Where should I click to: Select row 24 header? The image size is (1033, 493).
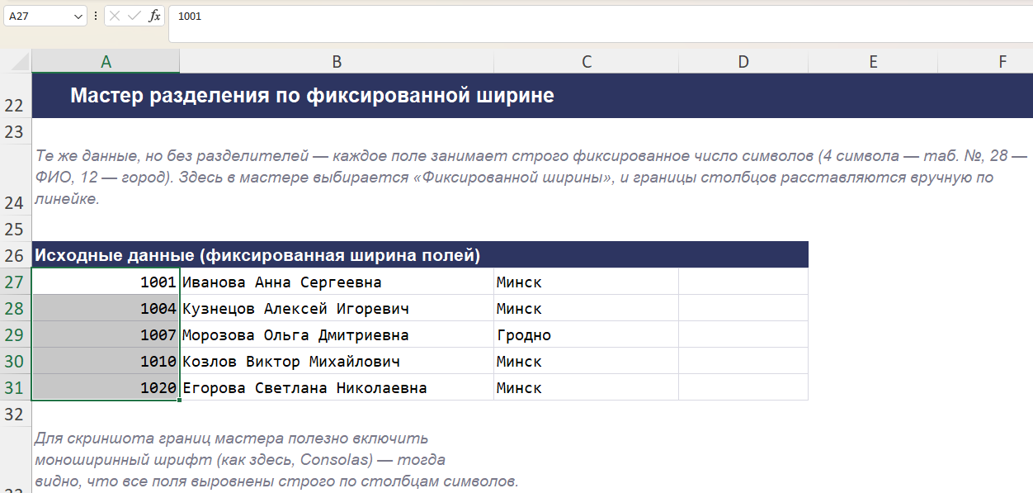[x=16, y=180]
